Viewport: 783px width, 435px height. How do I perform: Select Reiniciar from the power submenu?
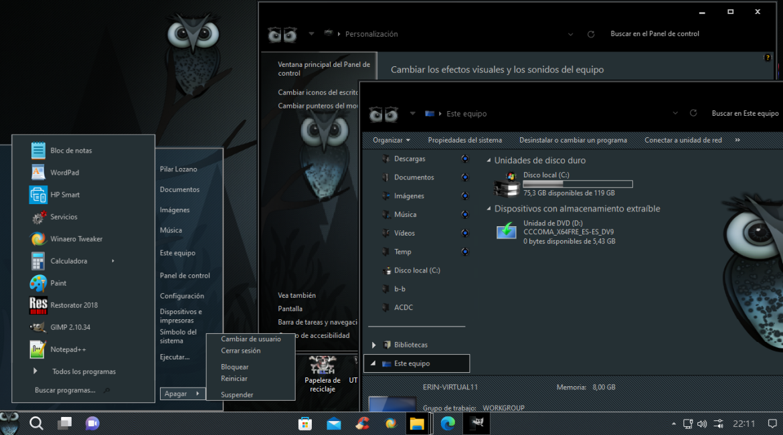pos(234,379)
